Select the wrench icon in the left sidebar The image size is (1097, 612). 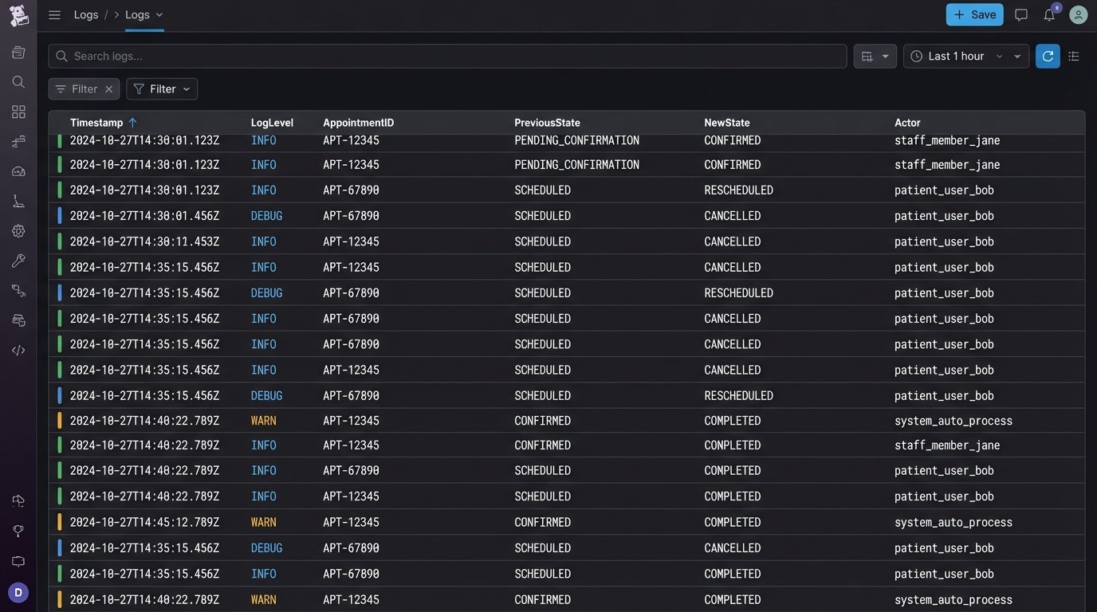[x=18, y=260]
